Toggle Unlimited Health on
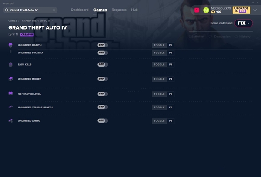 (103, 45)
